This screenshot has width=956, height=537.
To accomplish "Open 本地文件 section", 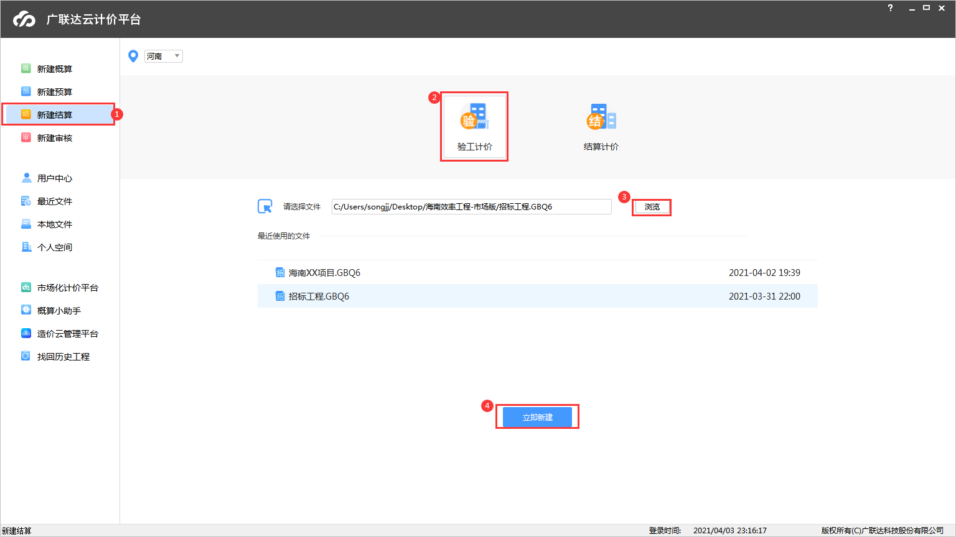I will 55,224.
